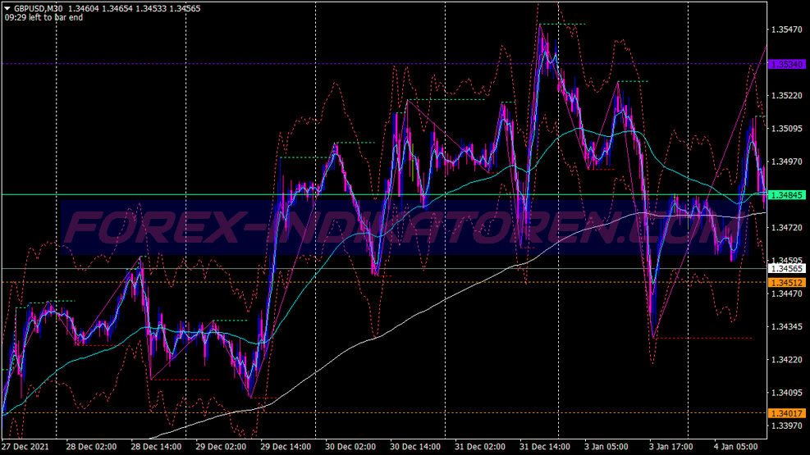810x455 pixels.
Task: Click the '28 Dec 14:00' time axis label
Action: click(156, 447)
